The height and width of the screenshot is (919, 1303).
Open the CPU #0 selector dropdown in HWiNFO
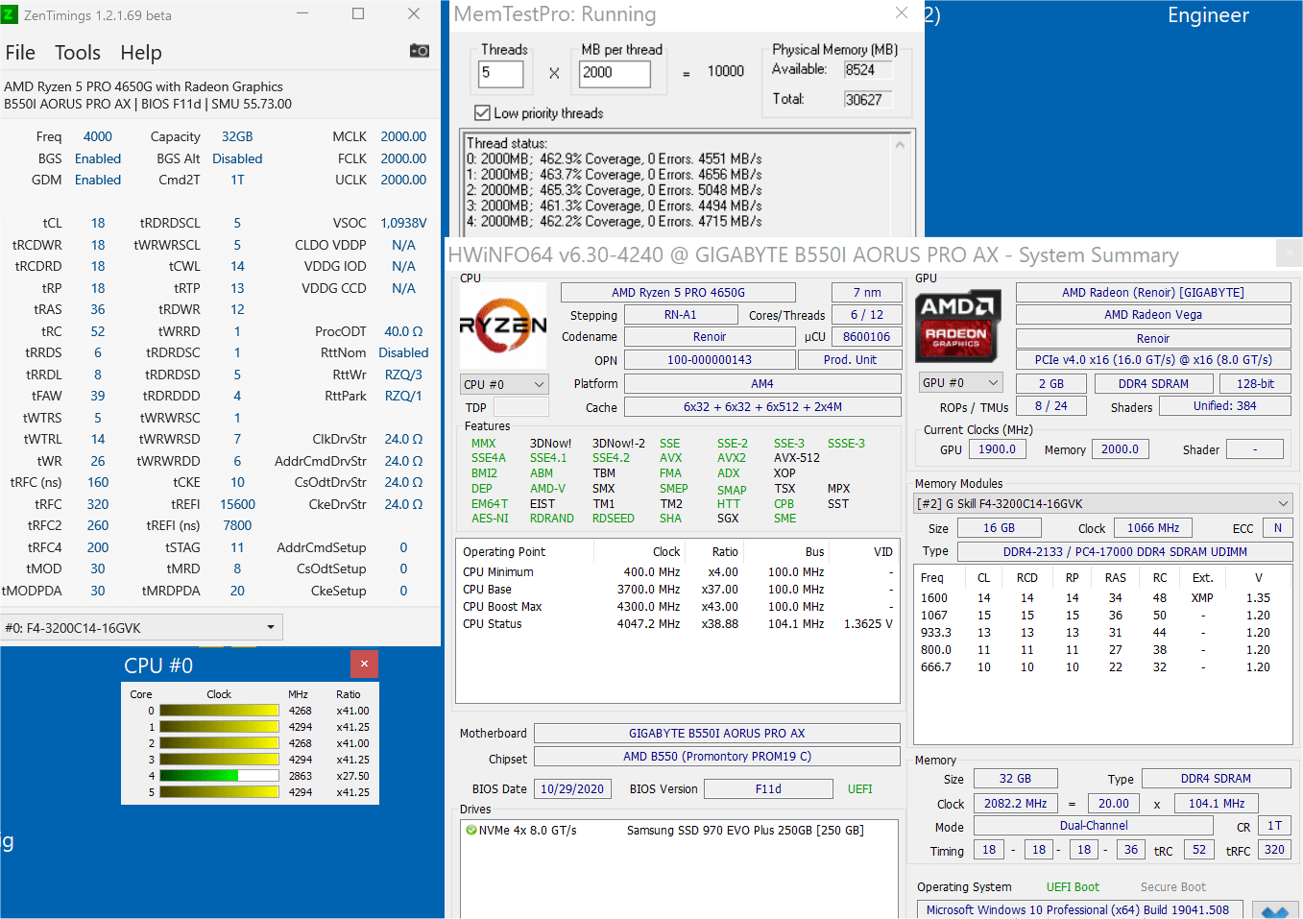(504, 384)
